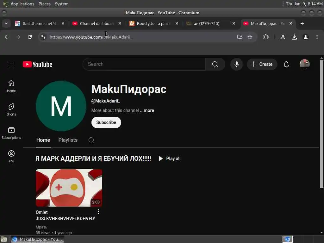Open the extensions puzzle icon
Image resolution: width=324 pixels, height=243 pixels.
click(266, 37)
